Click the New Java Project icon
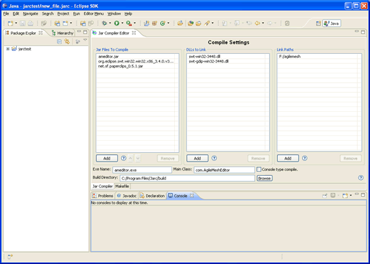 pyautogui.click(x=147, y=23)
